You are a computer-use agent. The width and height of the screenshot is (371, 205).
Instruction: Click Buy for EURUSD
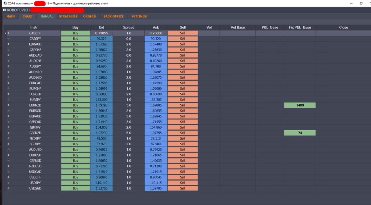[75, 155]
